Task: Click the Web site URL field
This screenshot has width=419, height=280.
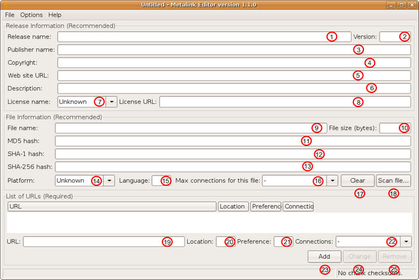Action: 234,75
